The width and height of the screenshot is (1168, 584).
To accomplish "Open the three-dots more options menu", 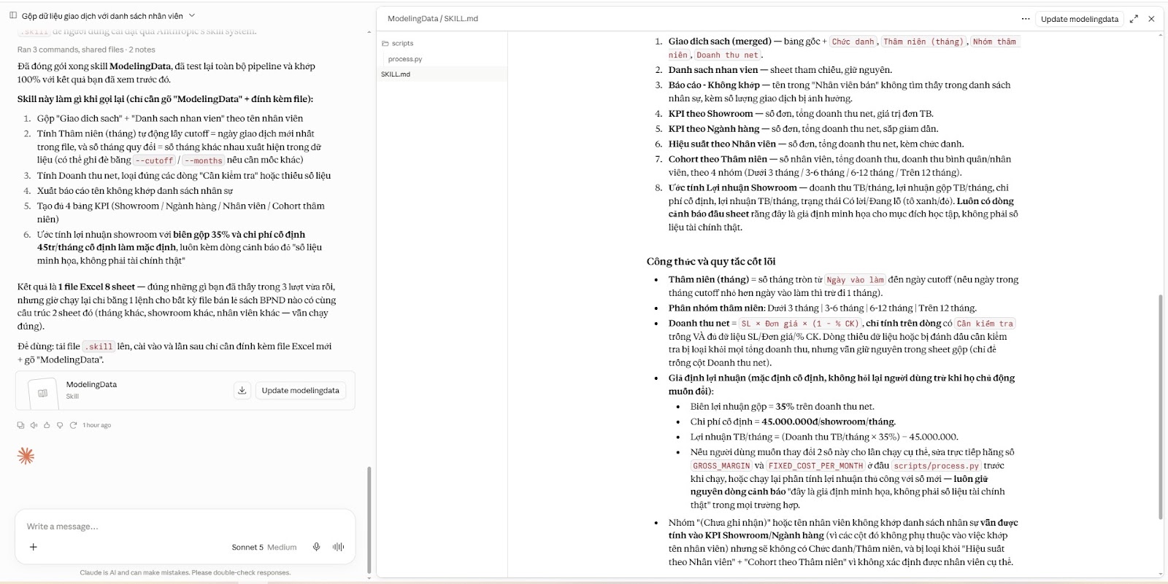I will tap(1026, 19).
